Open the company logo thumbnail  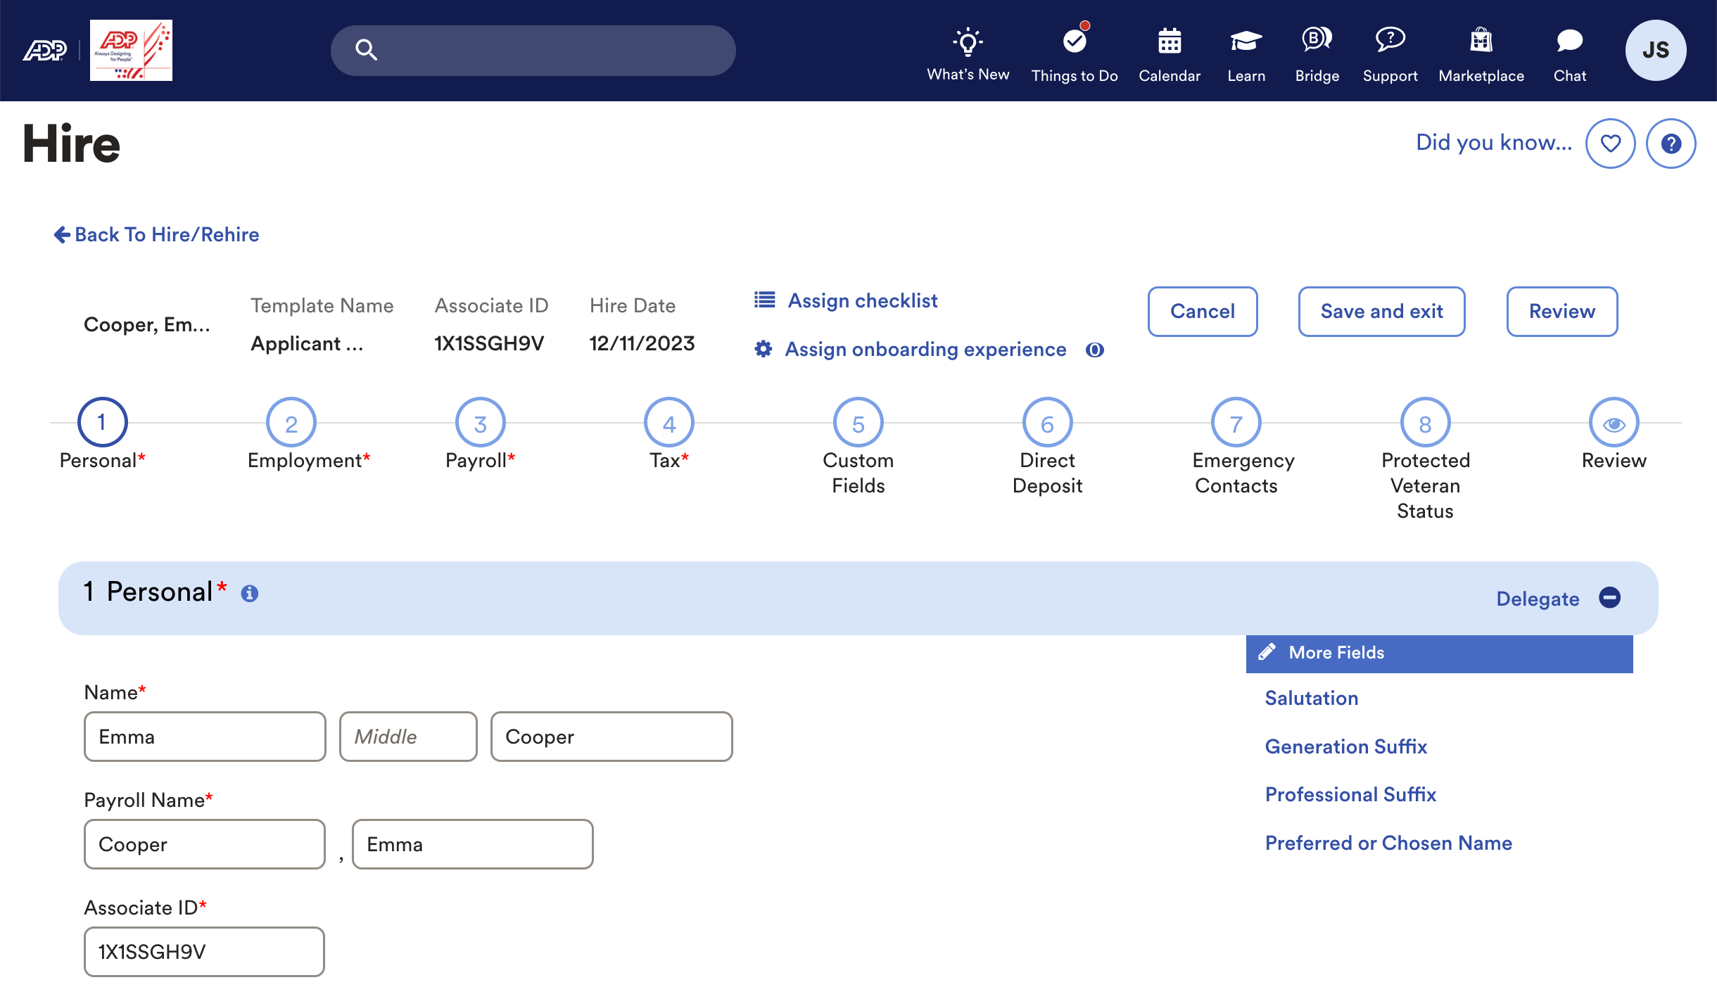[131, 50]
